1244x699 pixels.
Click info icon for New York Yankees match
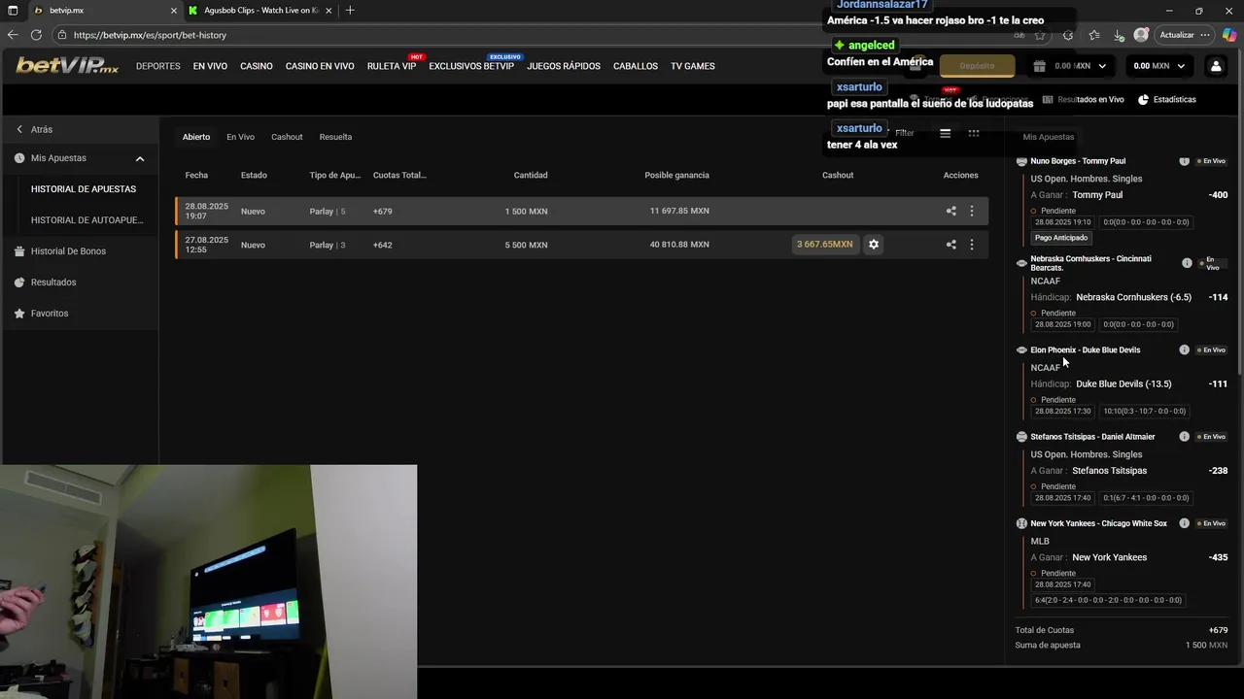click(1184, 523)
